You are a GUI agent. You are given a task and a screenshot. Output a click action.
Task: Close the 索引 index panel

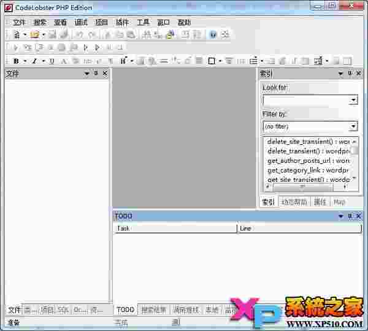(359, 74)
